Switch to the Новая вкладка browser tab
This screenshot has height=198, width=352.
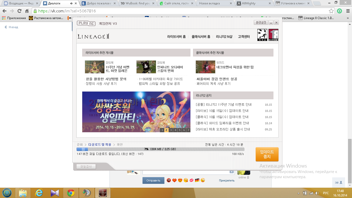[215, 3]
